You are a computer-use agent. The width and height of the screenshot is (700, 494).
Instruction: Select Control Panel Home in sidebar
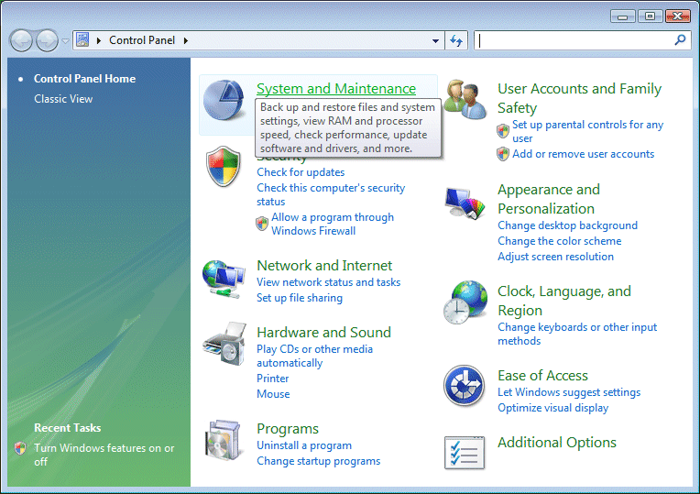(84, 79)
